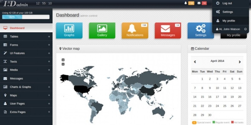This screenshot has width=251, height=125.
Task: Click the red Messages envelope tile
Action: pos(168,30)
